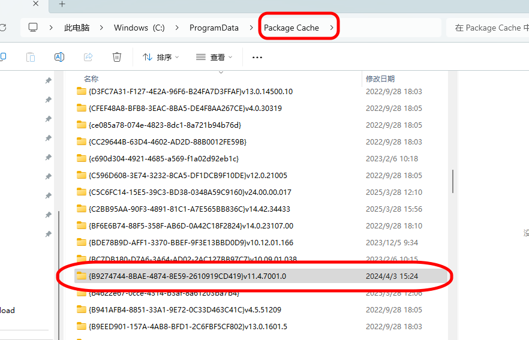Click date 2023/12/5 9:34 cell
Image resolution: width=529 pixels, height=340 pixels.
coord(392,242)
